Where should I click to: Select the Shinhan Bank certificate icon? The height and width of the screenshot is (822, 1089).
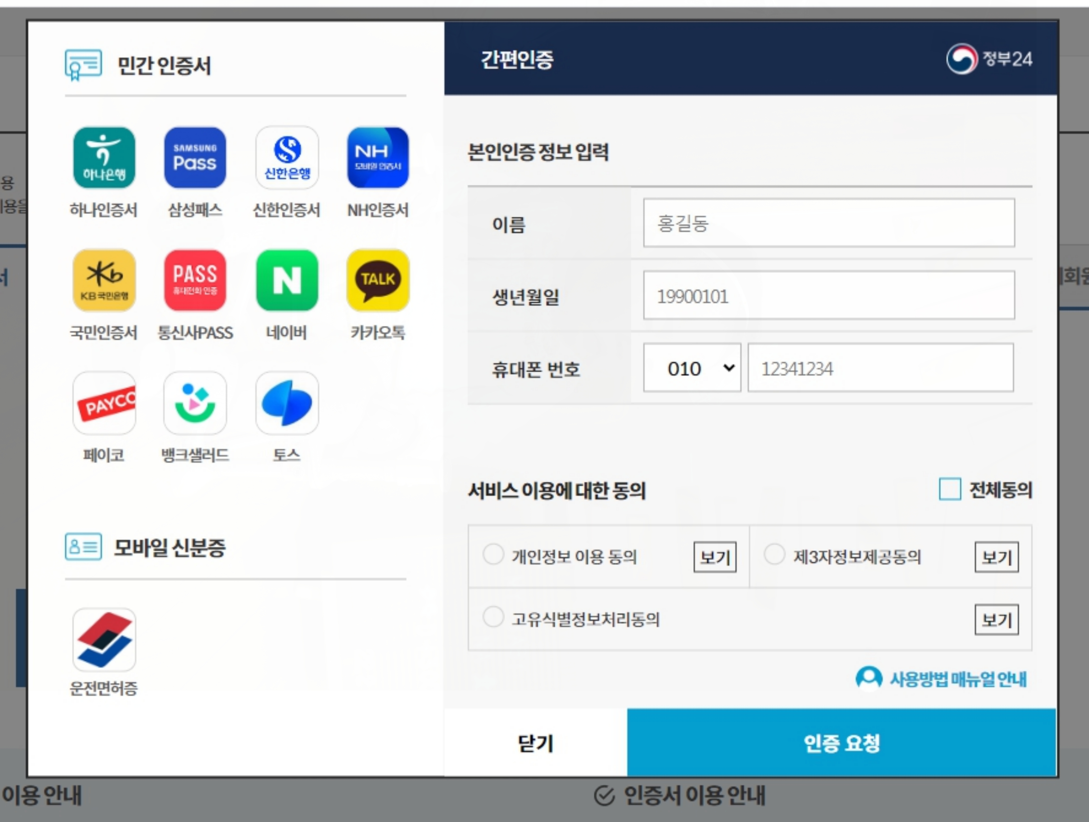[x=287, y=158]
